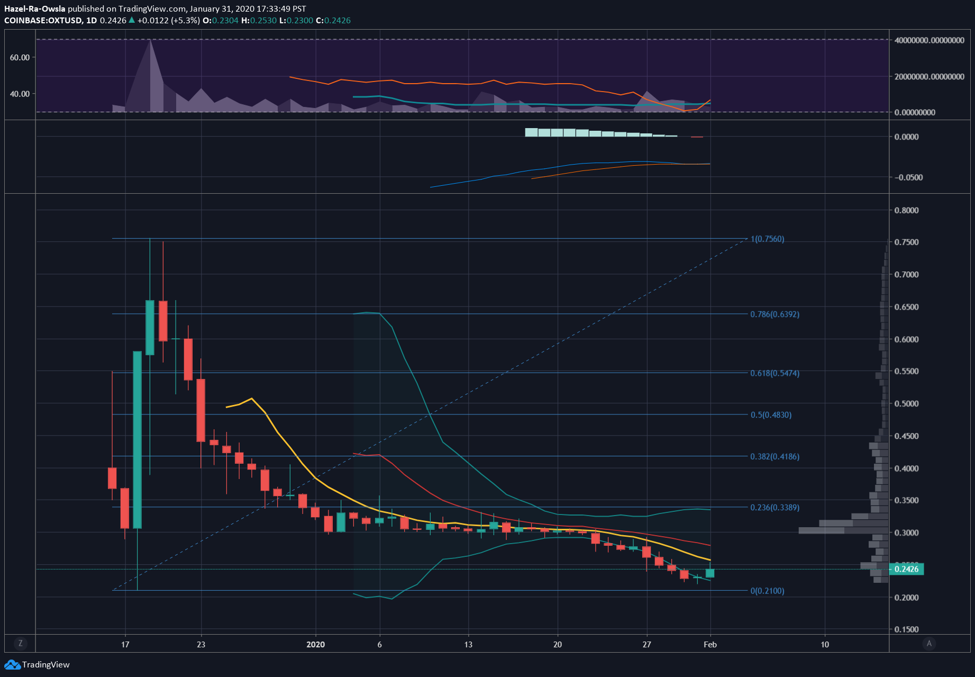The width and height of the screenshot is (975, 677).
Task: Click the 1D interval label in header
Action: click(92, 21)
